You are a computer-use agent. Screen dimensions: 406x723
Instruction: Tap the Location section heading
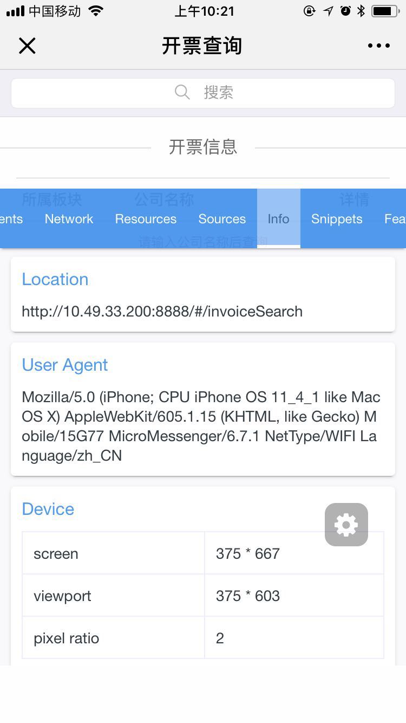click(x=55, y=279)
